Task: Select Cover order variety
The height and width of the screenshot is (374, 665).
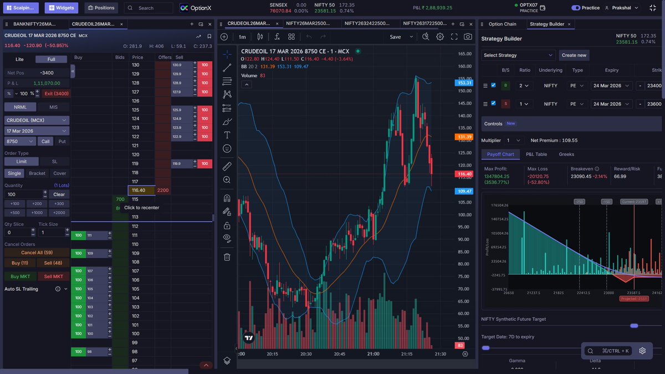Action: point(59,173)
